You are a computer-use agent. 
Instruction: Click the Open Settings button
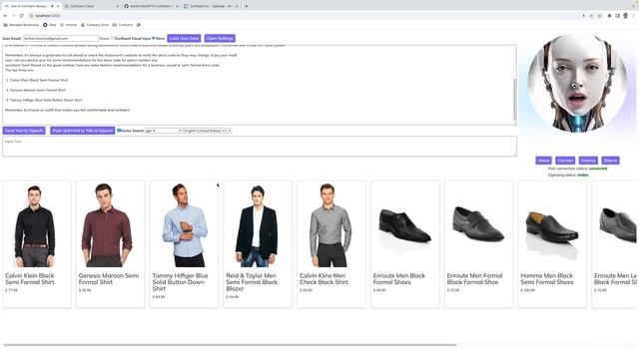click(220, 38)
